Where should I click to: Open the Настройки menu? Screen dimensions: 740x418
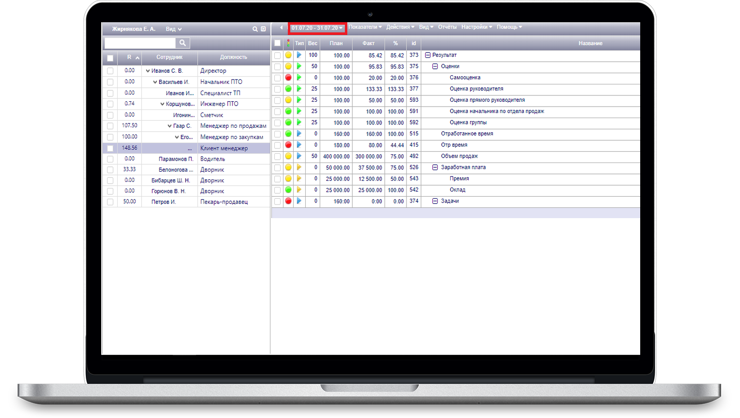pos(476,27)
